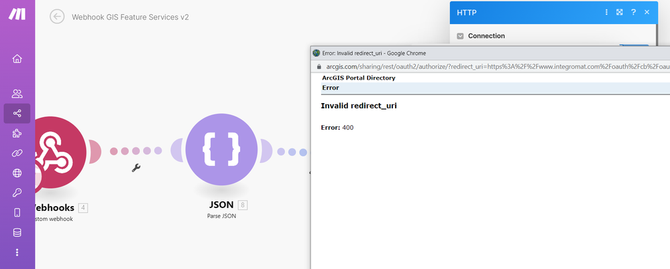Select the Error: 400 text
This screenshot has width=670, height=269.
(x=337, y=127)
